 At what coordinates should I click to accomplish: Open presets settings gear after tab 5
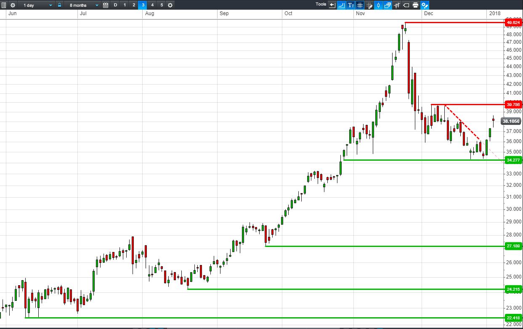click(170, 5)
